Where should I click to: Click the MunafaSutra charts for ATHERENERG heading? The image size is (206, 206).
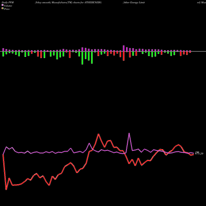click(68, 2)
